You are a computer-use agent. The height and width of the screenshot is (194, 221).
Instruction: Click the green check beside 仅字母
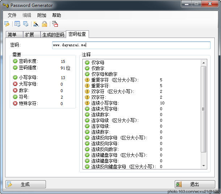(x=87, y=62)
